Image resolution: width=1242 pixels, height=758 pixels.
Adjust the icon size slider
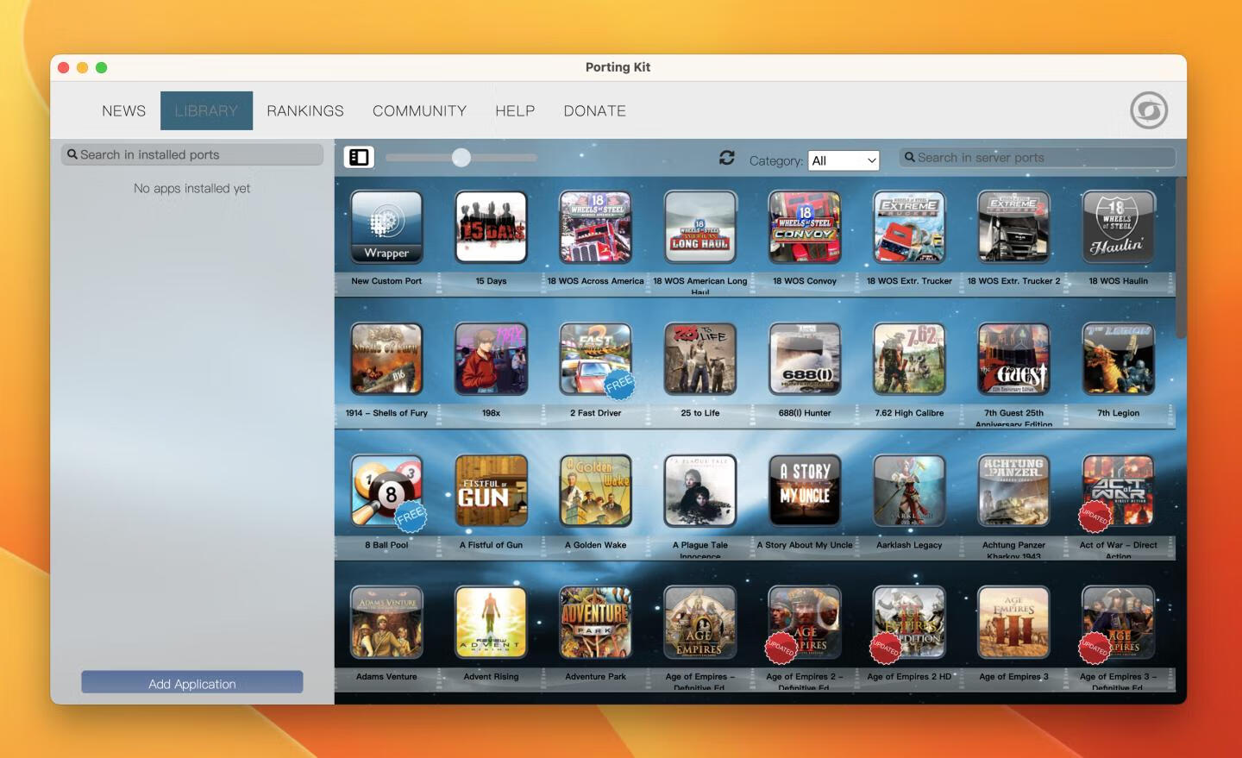coord(461,157)
